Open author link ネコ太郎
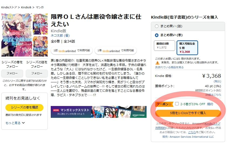227x145 pixels. pyautogui.click(x=57, y=36)
